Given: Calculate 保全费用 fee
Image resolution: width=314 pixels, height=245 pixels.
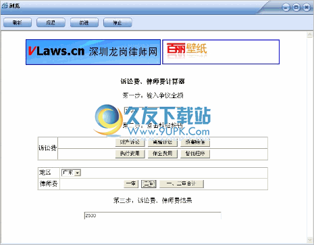Looking at the screenshot, I should pyautogui.click(x=163, y=154).
